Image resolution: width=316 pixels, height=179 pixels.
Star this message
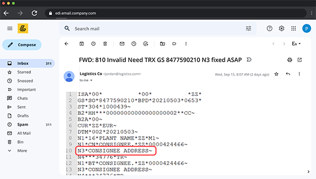tap(276, 74)
